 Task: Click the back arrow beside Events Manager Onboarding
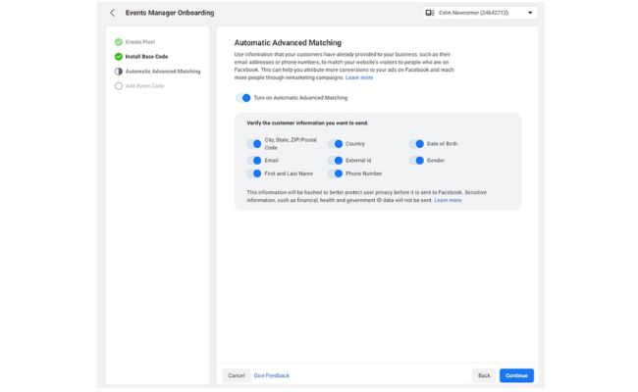point(112,13)
